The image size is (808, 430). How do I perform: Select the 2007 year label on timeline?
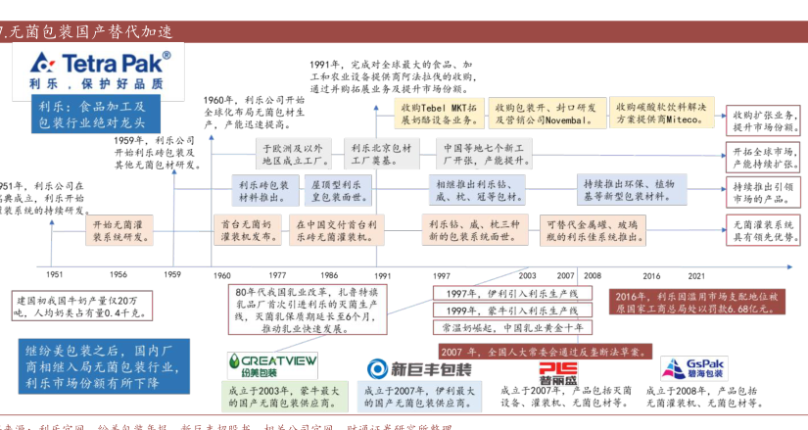pyautogui.click(x=565, y=276)
